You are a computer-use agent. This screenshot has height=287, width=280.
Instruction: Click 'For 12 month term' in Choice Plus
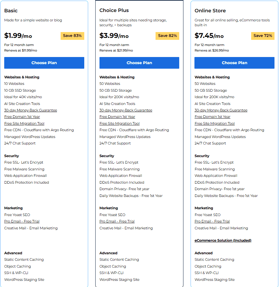(114, 45)
